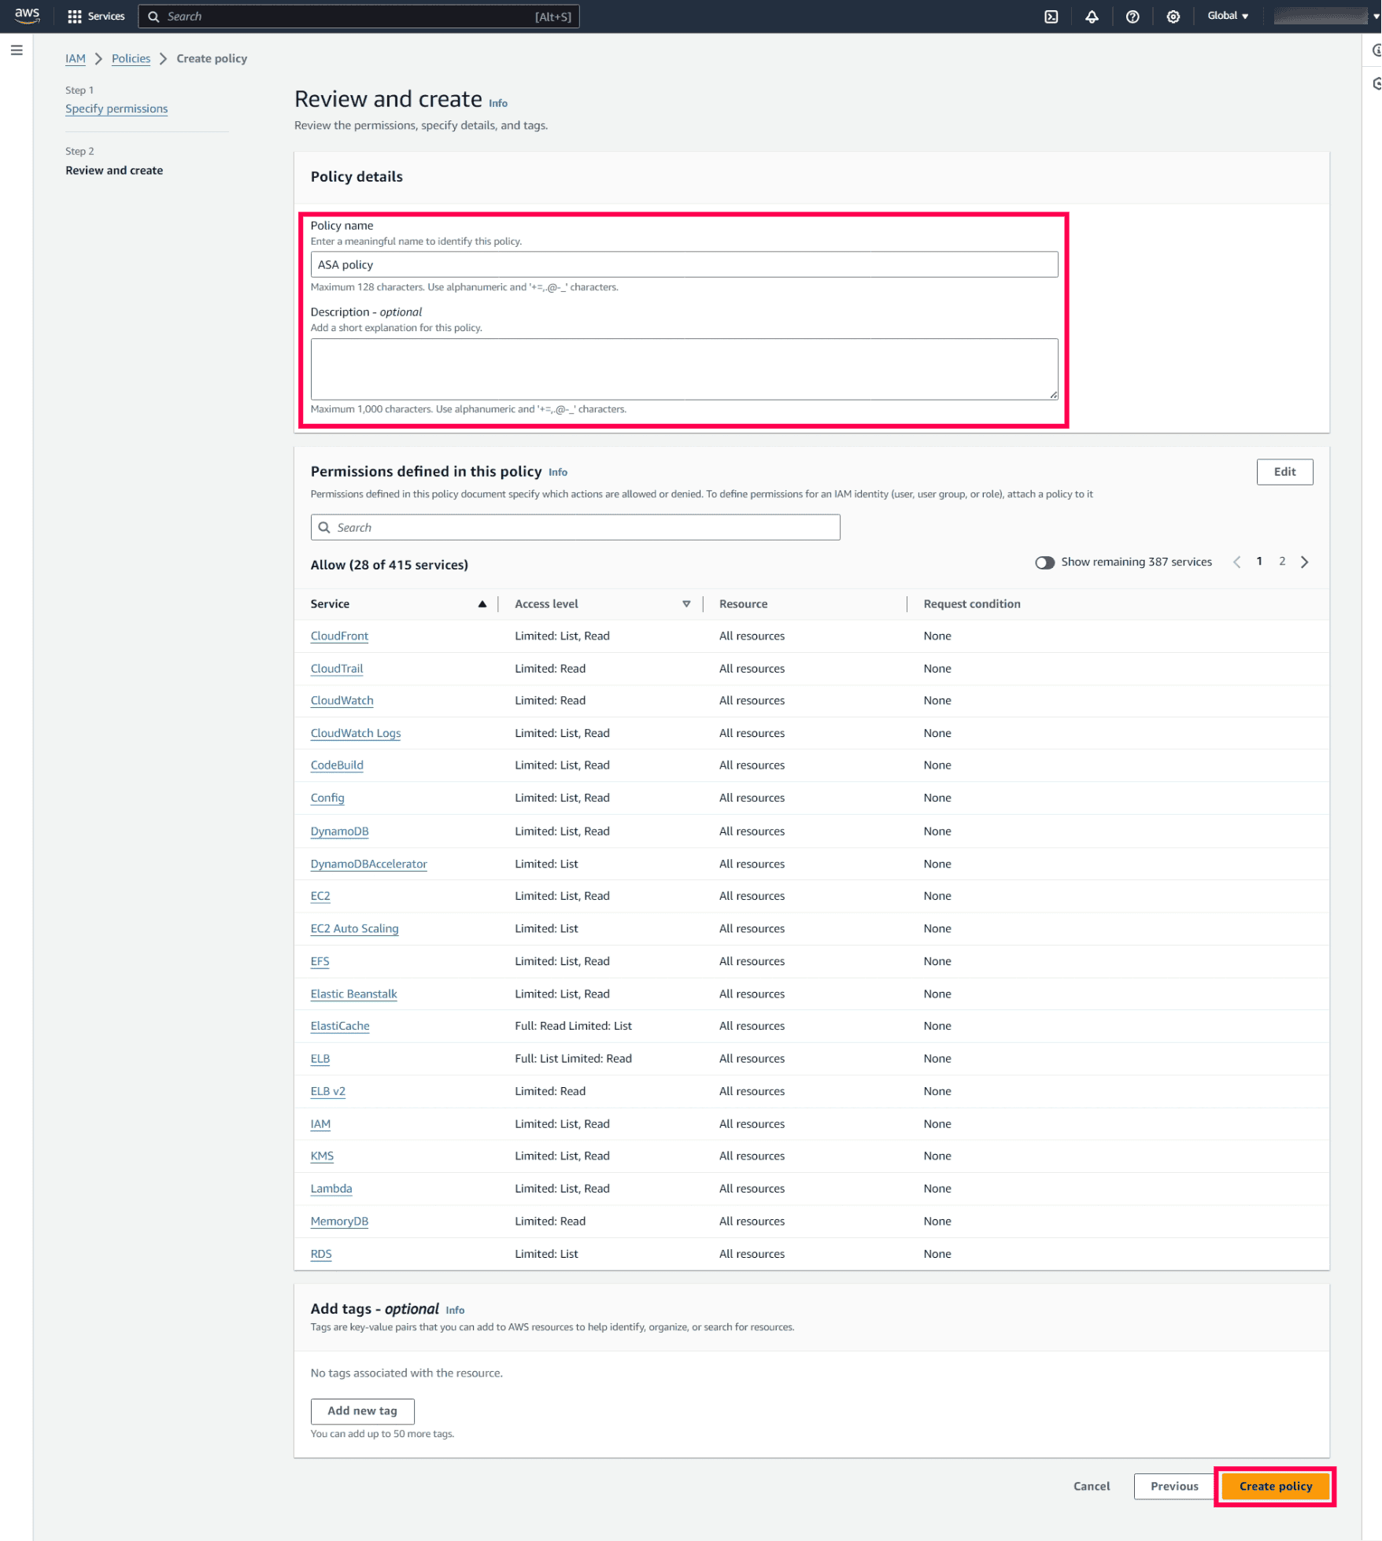Navigate to the Policies breadcrumb
The width and height of the screenshot is (1382, 1541).
click(x=131, y=58)
